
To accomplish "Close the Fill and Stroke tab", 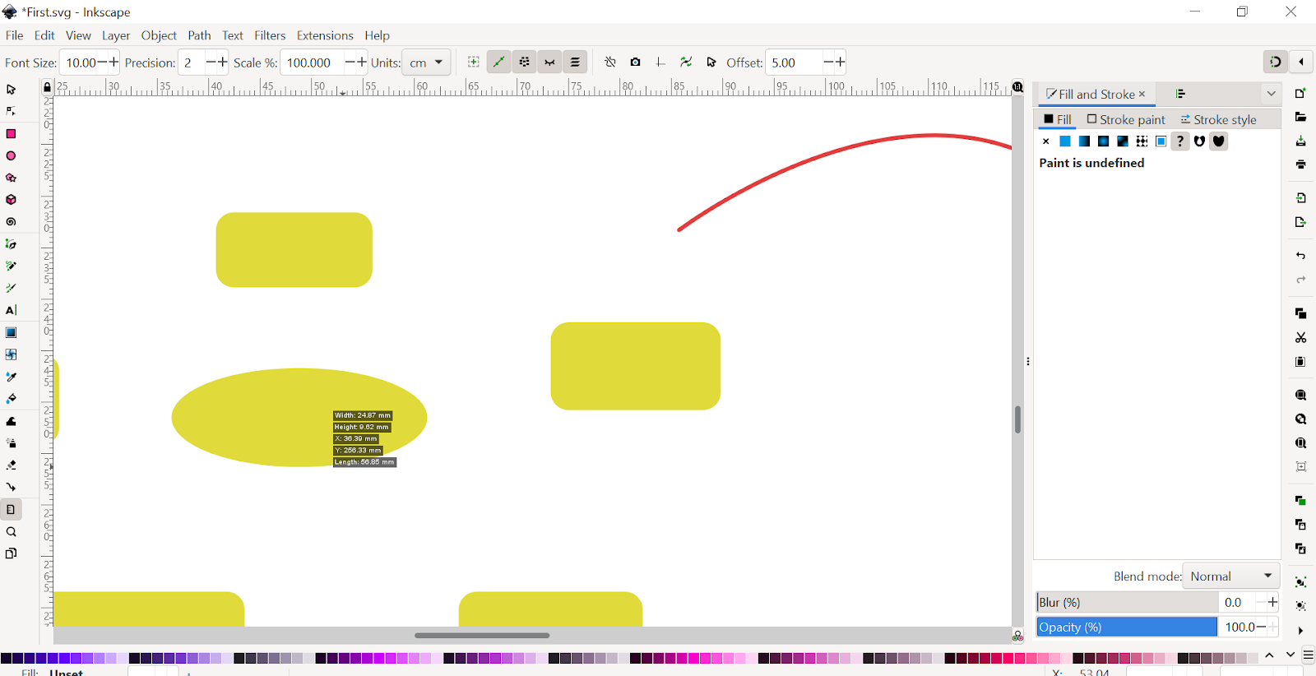I will click(x=1142, y=94).
